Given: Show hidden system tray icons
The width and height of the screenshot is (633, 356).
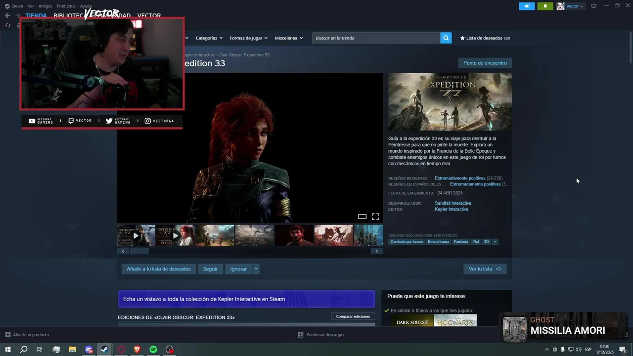Looking at the screenshot, I should click(546, 350).
